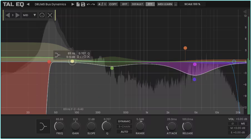Click the ATTACK knob

click(x=172, y=126)
